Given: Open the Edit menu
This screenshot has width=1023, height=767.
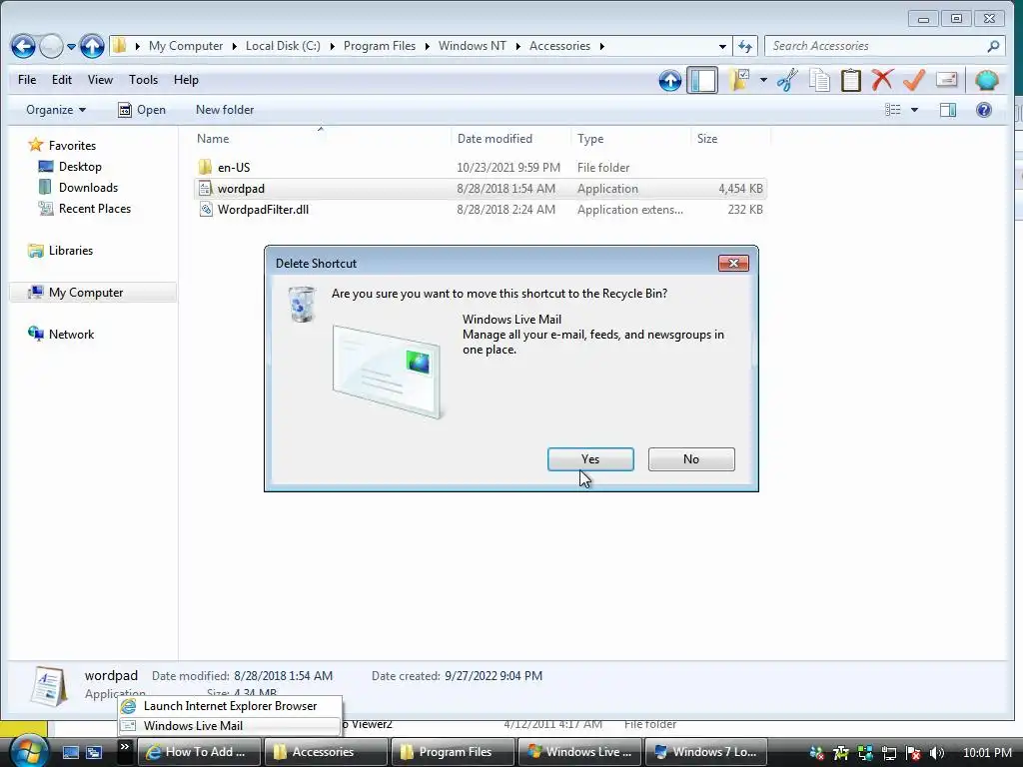Looking at the screenshot, I should (62, 80).
